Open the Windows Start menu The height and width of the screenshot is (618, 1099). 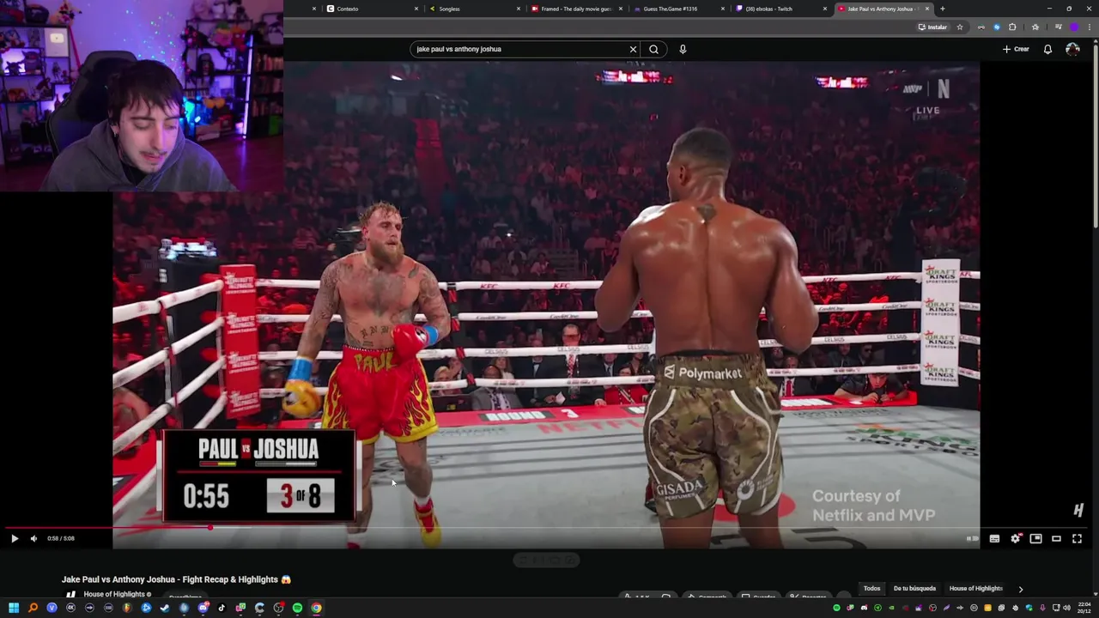coord(14,608)
